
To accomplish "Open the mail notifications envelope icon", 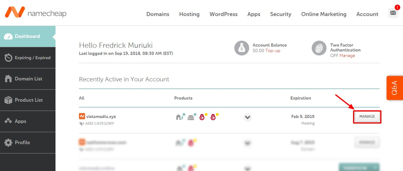I will click(x=393, y=13).
